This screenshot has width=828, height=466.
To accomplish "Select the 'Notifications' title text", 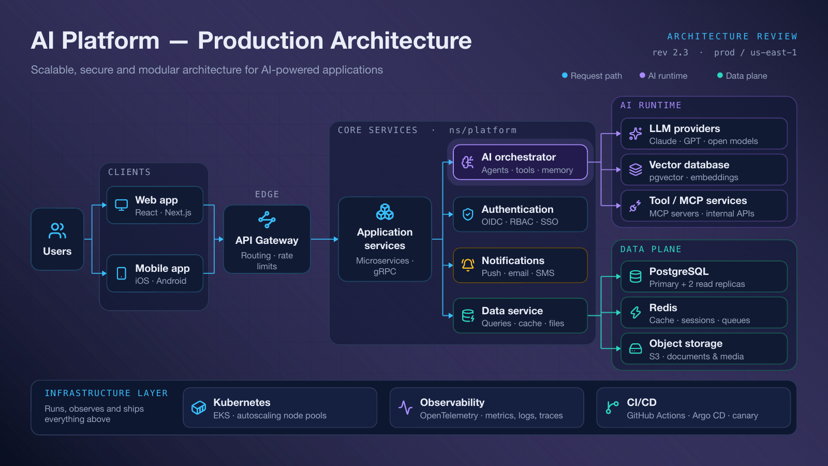I will (x=513, y=260).
